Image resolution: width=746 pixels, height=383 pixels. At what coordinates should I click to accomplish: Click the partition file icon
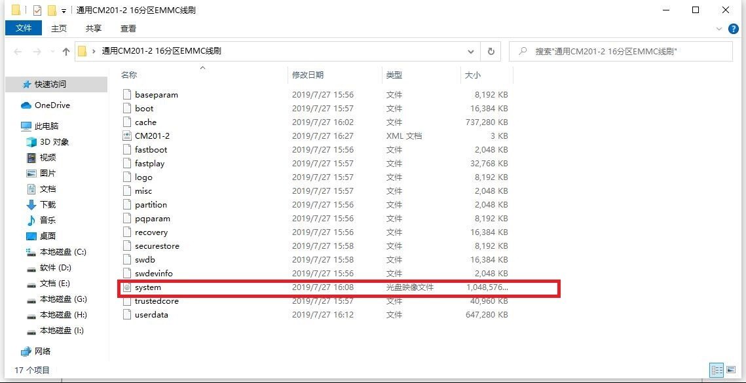tap(126, 204)
